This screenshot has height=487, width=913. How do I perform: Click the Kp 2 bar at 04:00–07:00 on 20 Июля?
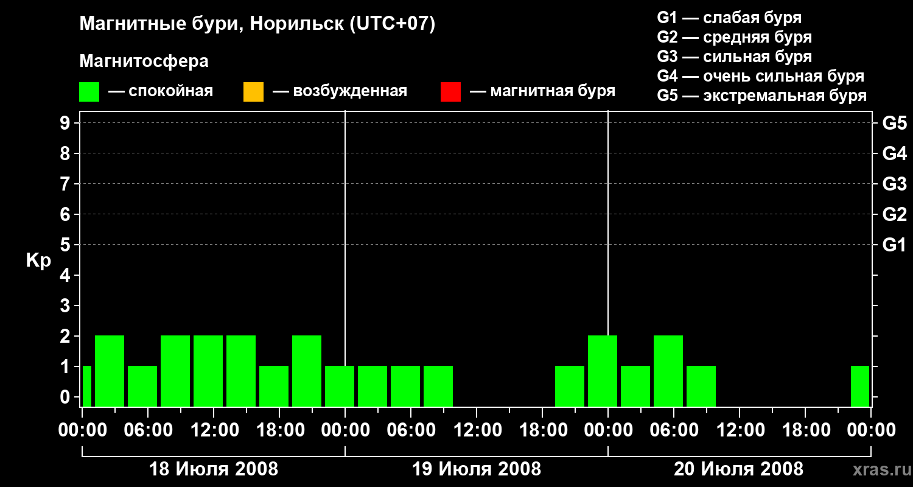coord(668,371)
